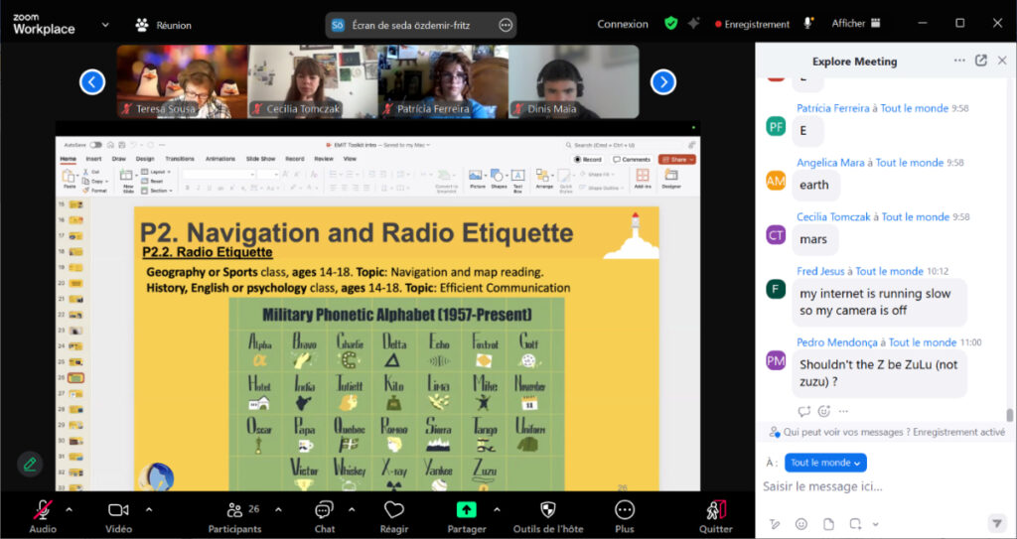Image resolution: width=1017 pixels, height=539 pixels.
Task: Click the Réagir heart icon
Action: (x=393, y=510)
